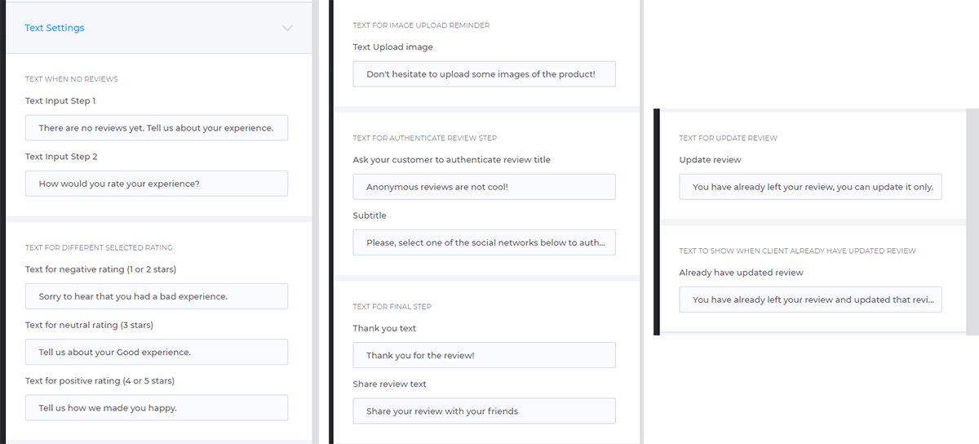Collapse the Text Settings chevron
979x444 pixels.
click(x=287, y=28)
